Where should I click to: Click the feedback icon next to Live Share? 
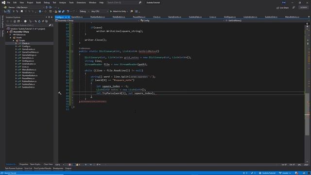(294, 8)
